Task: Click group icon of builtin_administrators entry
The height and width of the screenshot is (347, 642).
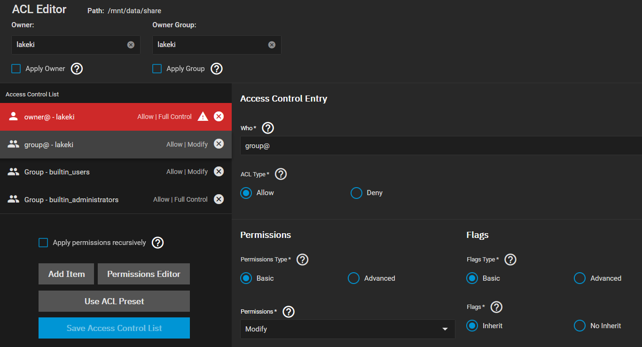Action: coord(13,199)
